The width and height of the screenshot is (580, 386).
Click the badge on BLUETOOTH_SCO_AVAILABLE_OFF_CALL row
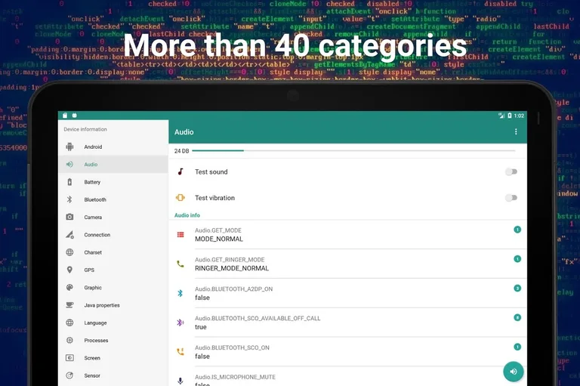pos(517,317)
